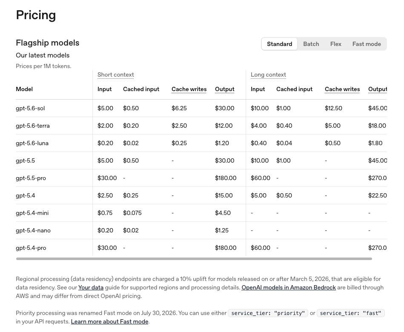404x332 pixels.
Task: Click the $12.00 output price for gpt-5.6-terra
Action: [x=223, y=126]
